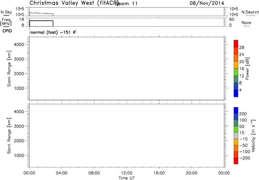Click the "16" label on Power colorbar
The height and width of the screenshot is (180, 259).
point(242,69)
